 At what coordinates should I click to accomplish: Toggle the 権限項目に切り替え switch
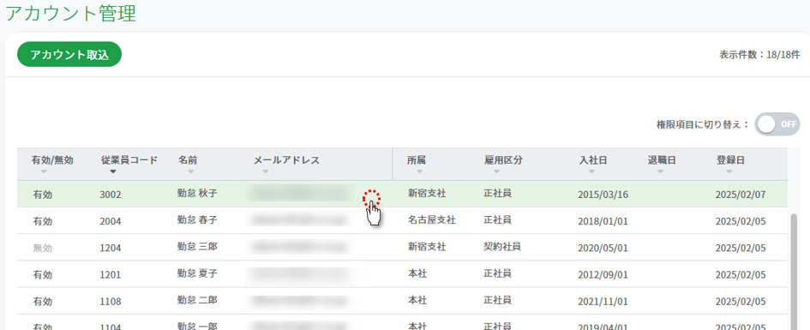777,124
